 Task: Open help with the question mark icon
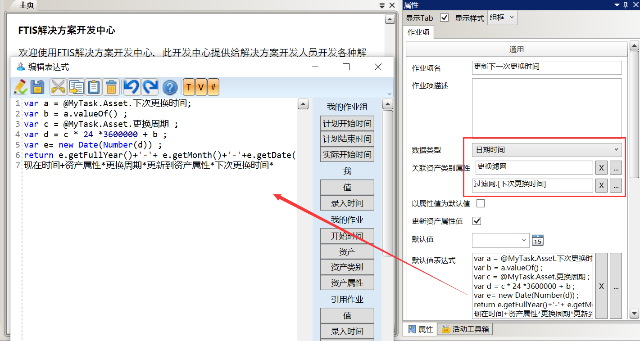click(x=170, y=87)
